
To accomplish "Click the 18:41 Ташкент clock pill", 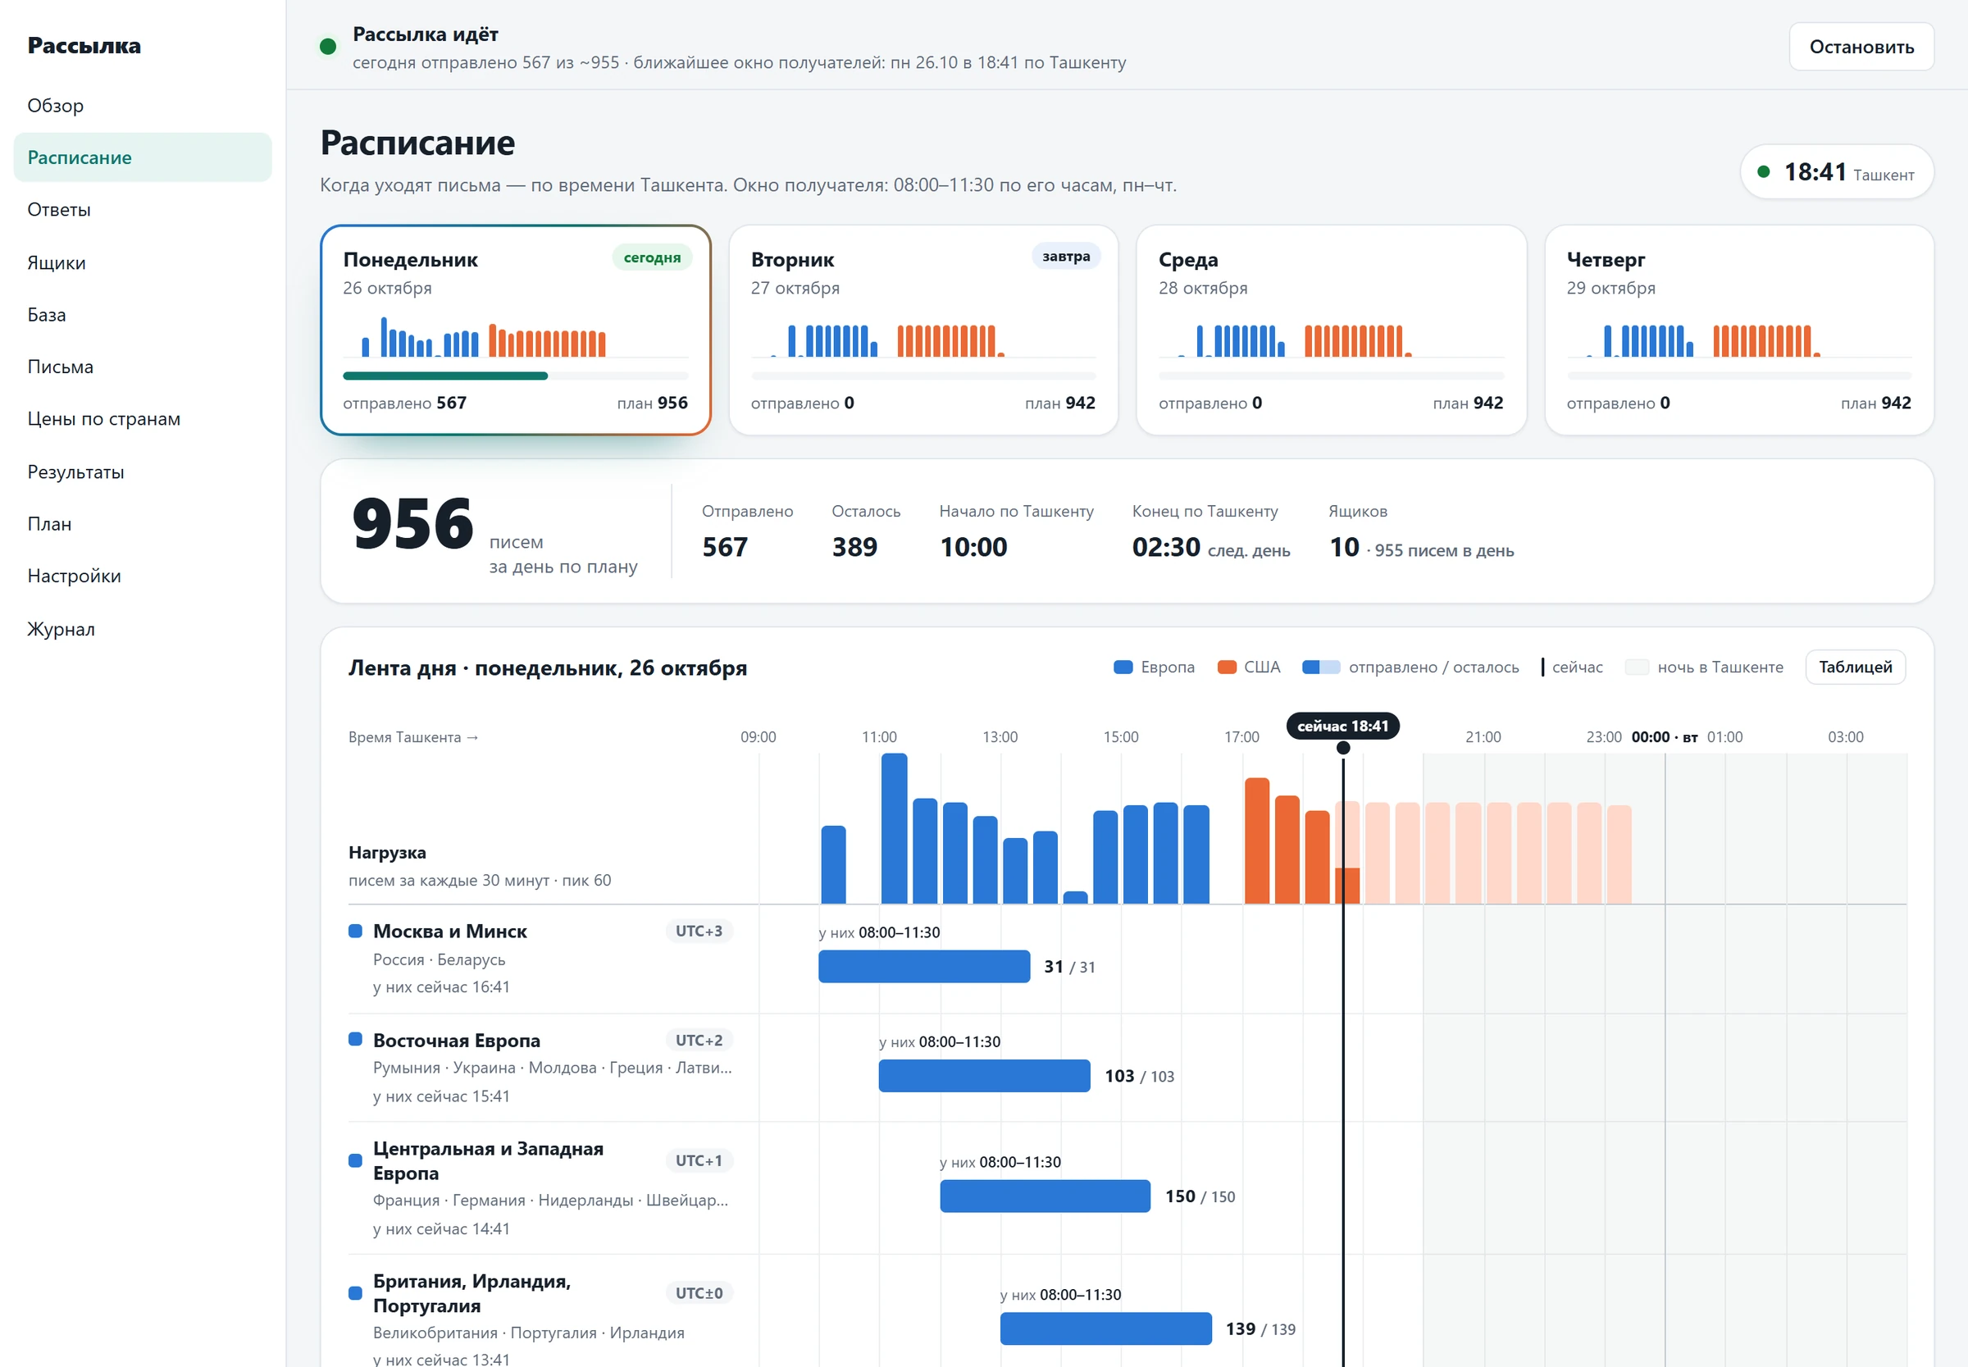I will 1836,172.
